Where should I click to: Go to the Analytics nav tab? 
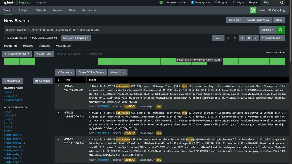click(24, 10)
